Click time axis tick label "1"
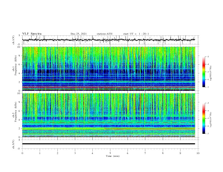Image resolution: width=223 pixels, height=172 pixels. pyautogui.click(x=40, y=153)
